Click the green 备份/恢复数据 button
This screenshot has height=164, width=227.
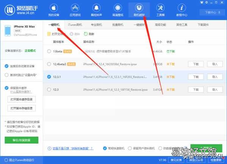22,140
